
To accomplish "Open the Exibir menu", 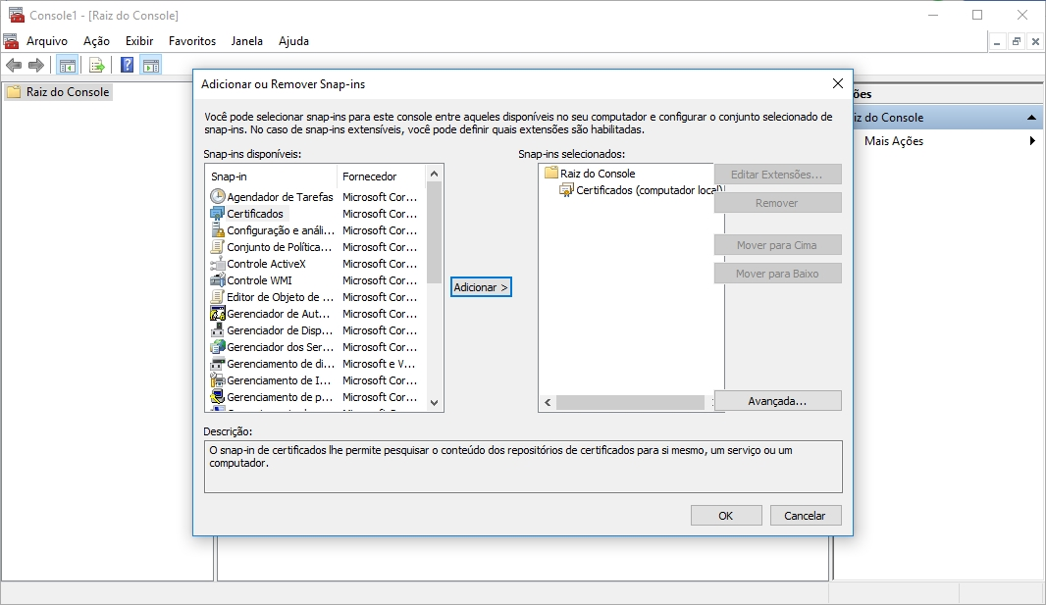I will (x=139, y=40).
